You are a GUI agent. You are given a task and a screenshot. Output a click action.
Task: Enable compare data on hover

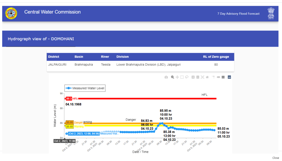[223, 77]
